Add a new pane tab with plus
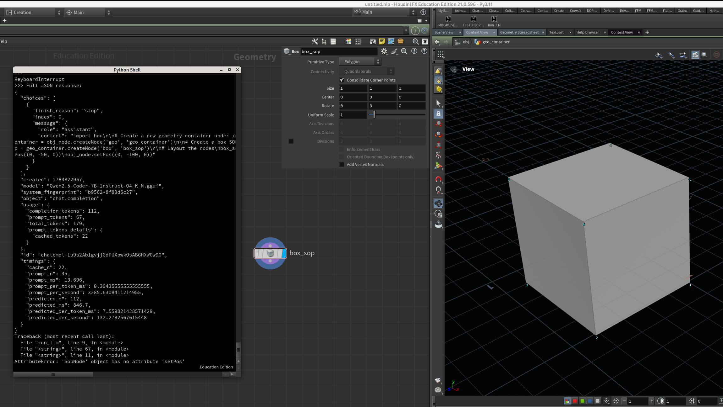The image size is (723, 407). [647, 32]
